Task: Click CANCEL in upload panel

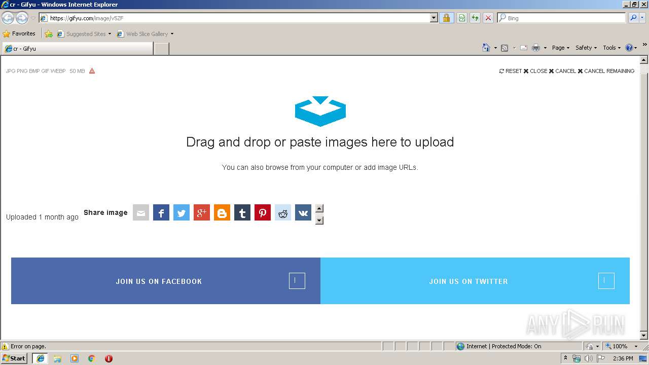Action: pos(562,71)
